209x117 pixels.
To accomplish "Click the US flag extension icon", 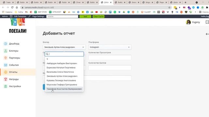I will coord(184,7).
